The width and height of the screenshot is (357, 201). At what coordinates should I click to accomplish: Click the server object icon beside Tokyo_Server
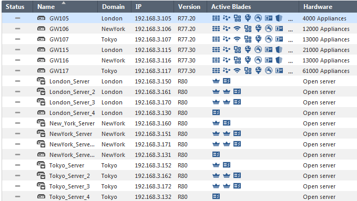click(x=41, y=165)
